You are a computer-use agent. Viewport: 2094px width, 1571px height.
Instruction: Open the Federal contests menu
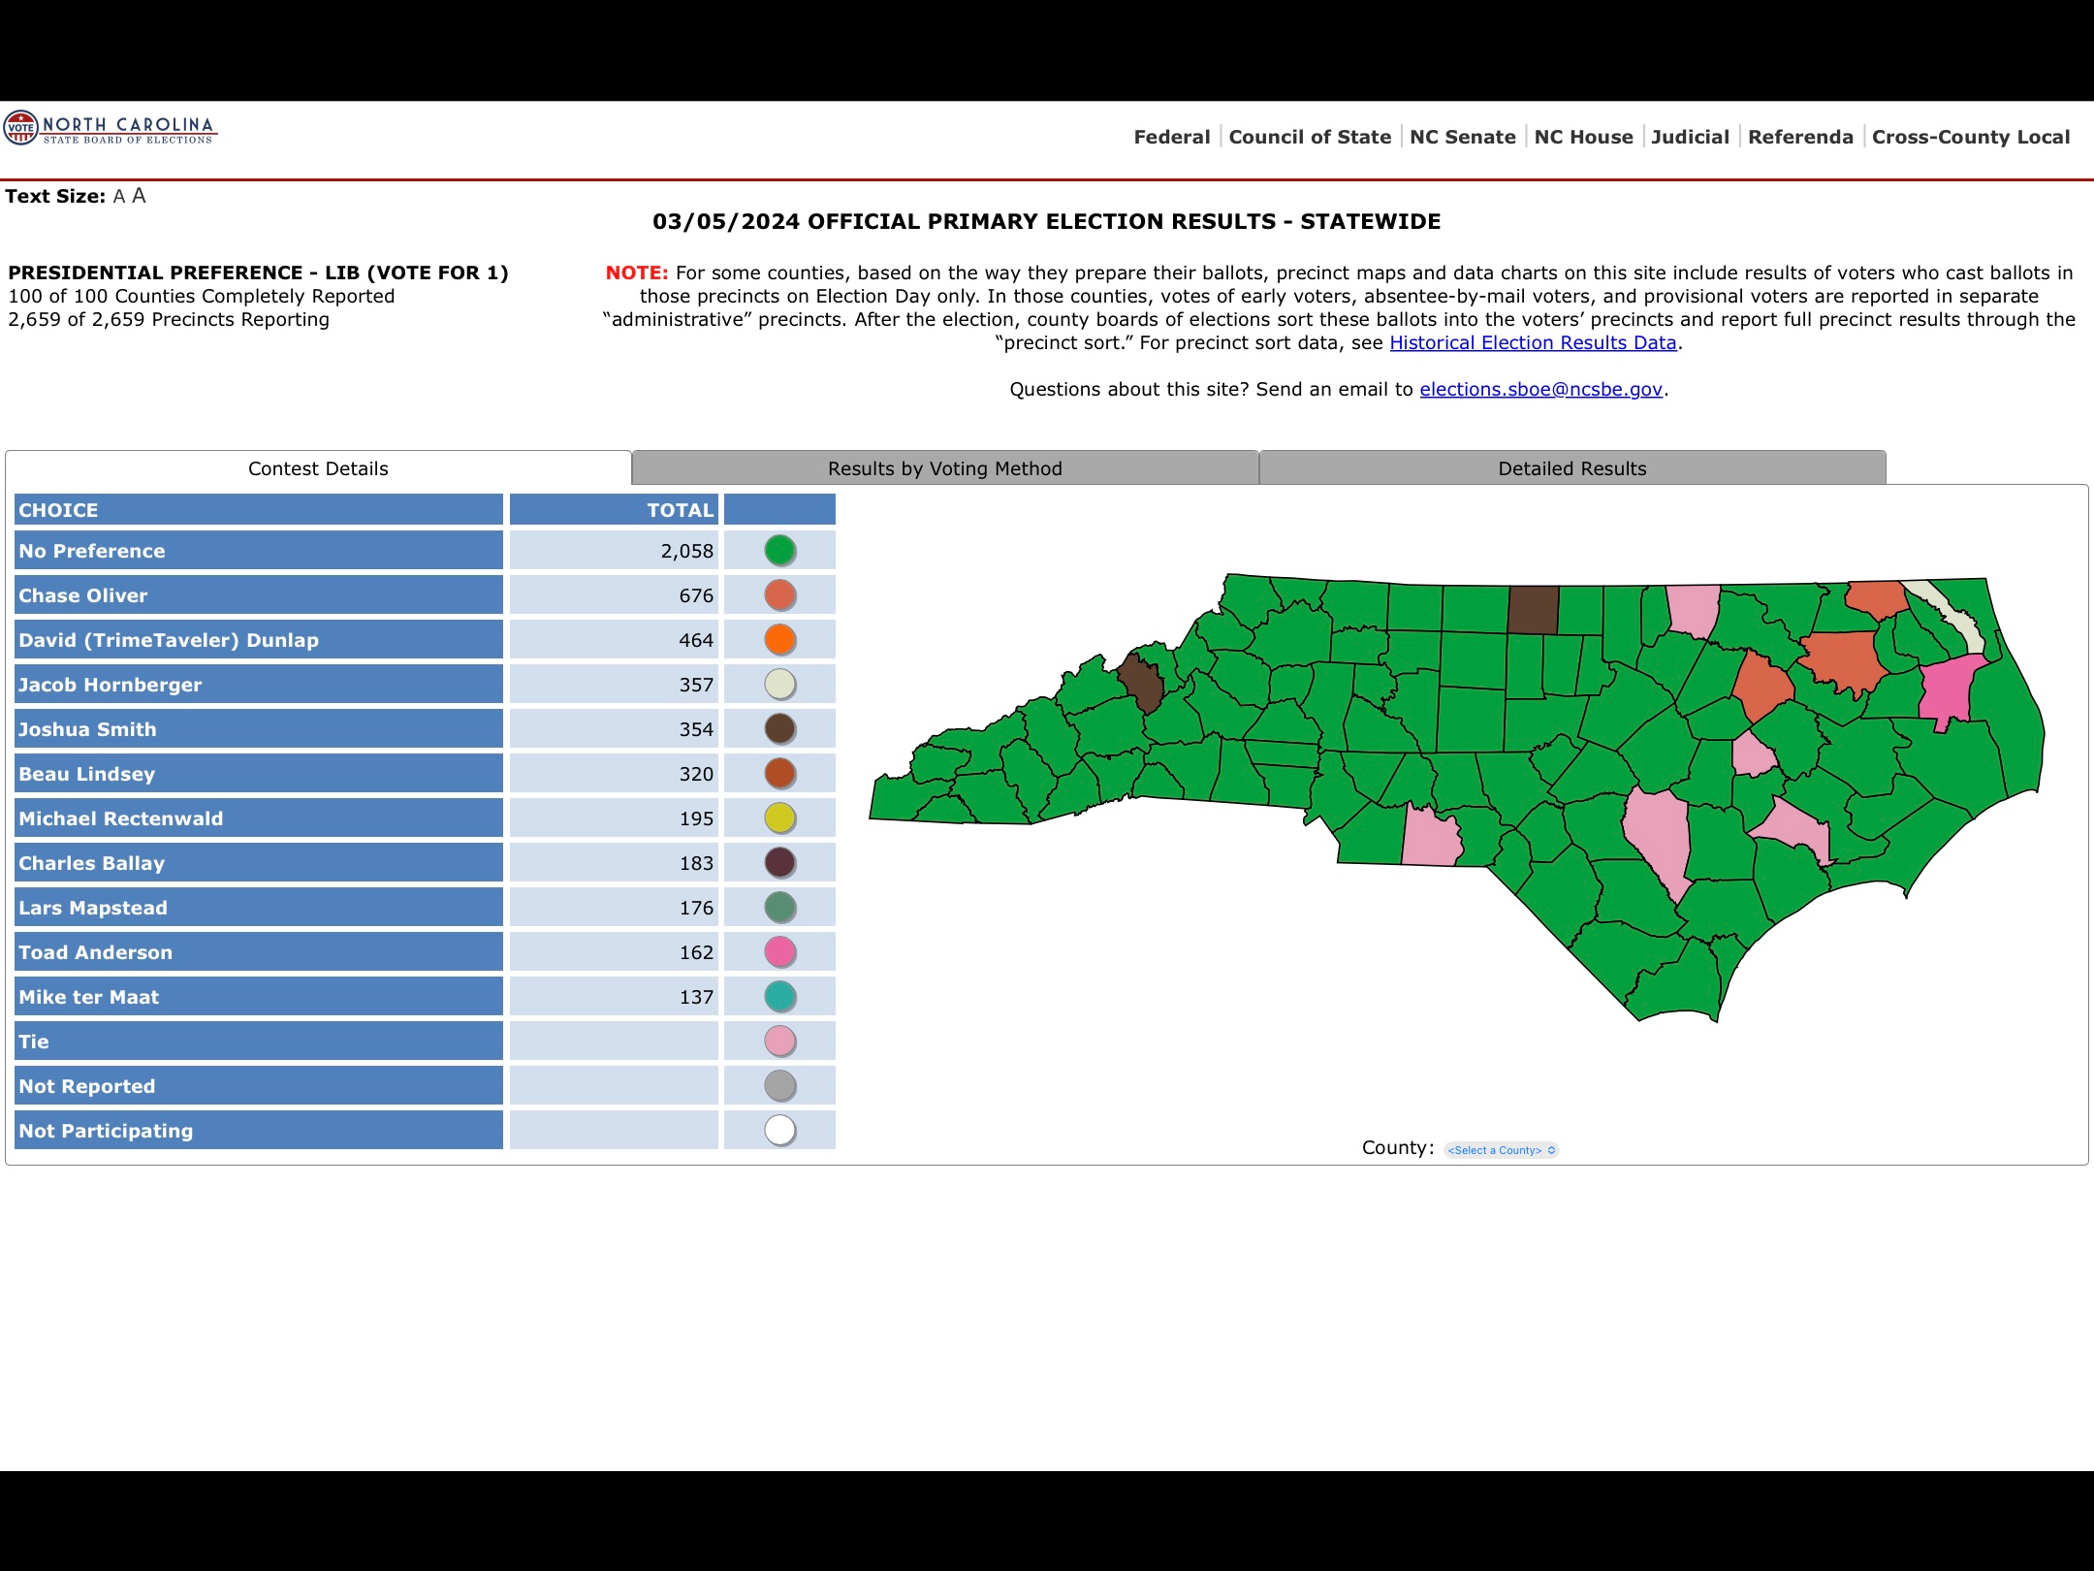coord(1172,137)
